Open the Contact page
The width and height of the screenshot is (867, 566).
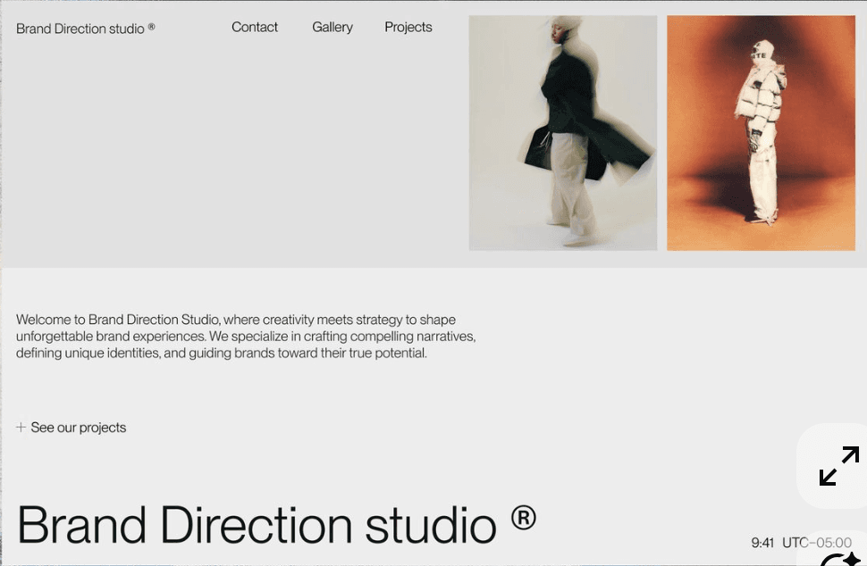click(255, 27)
